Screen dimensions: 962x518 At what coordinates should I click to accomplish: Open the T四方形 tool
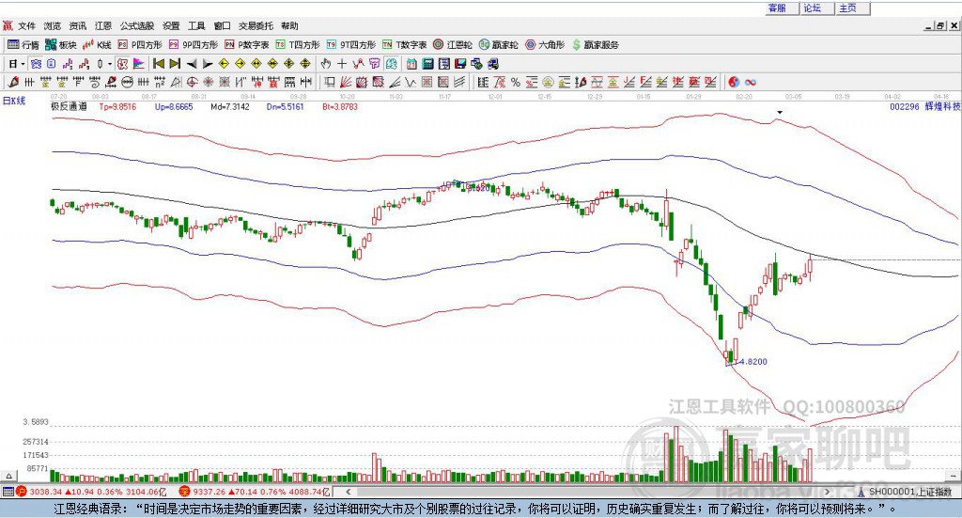298,45
